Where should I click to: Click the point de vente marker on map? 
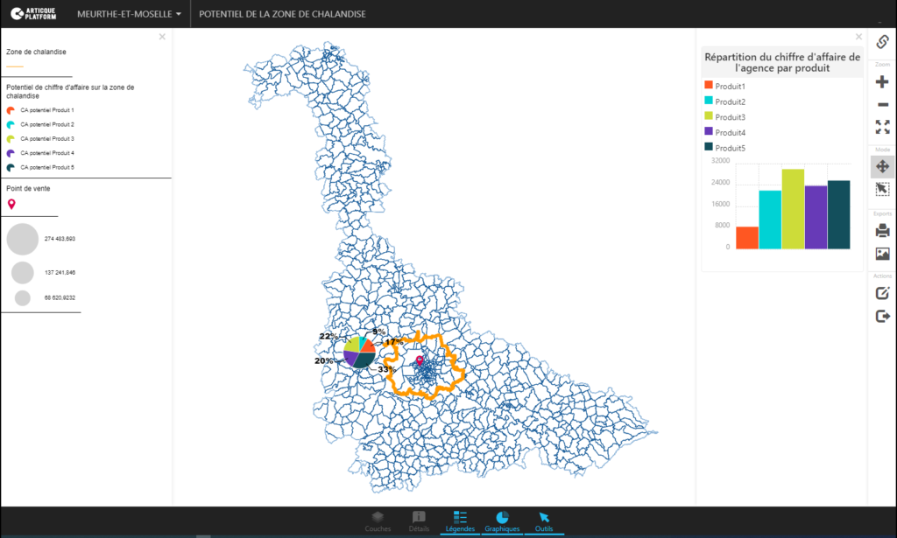point(419,360)
